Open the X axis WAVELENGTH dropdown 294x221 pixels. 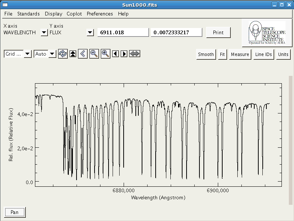click(44, 32)
